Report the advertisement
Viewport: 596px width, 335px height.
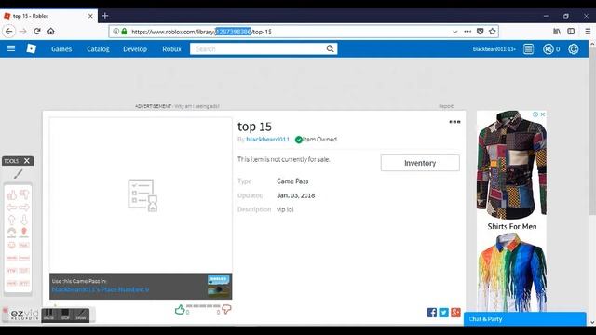[x=446, y=106]
